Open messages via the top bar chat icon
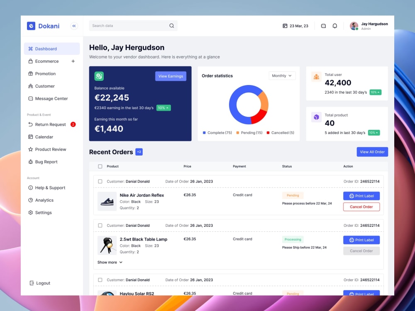Viewport: 415px width, 311px height. [x=323, y=26]
